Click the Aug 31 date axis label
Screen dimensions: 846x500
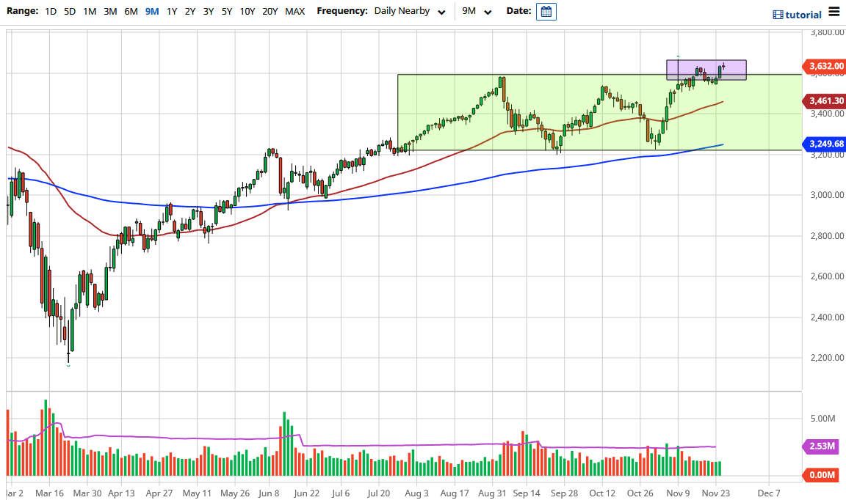492,493
